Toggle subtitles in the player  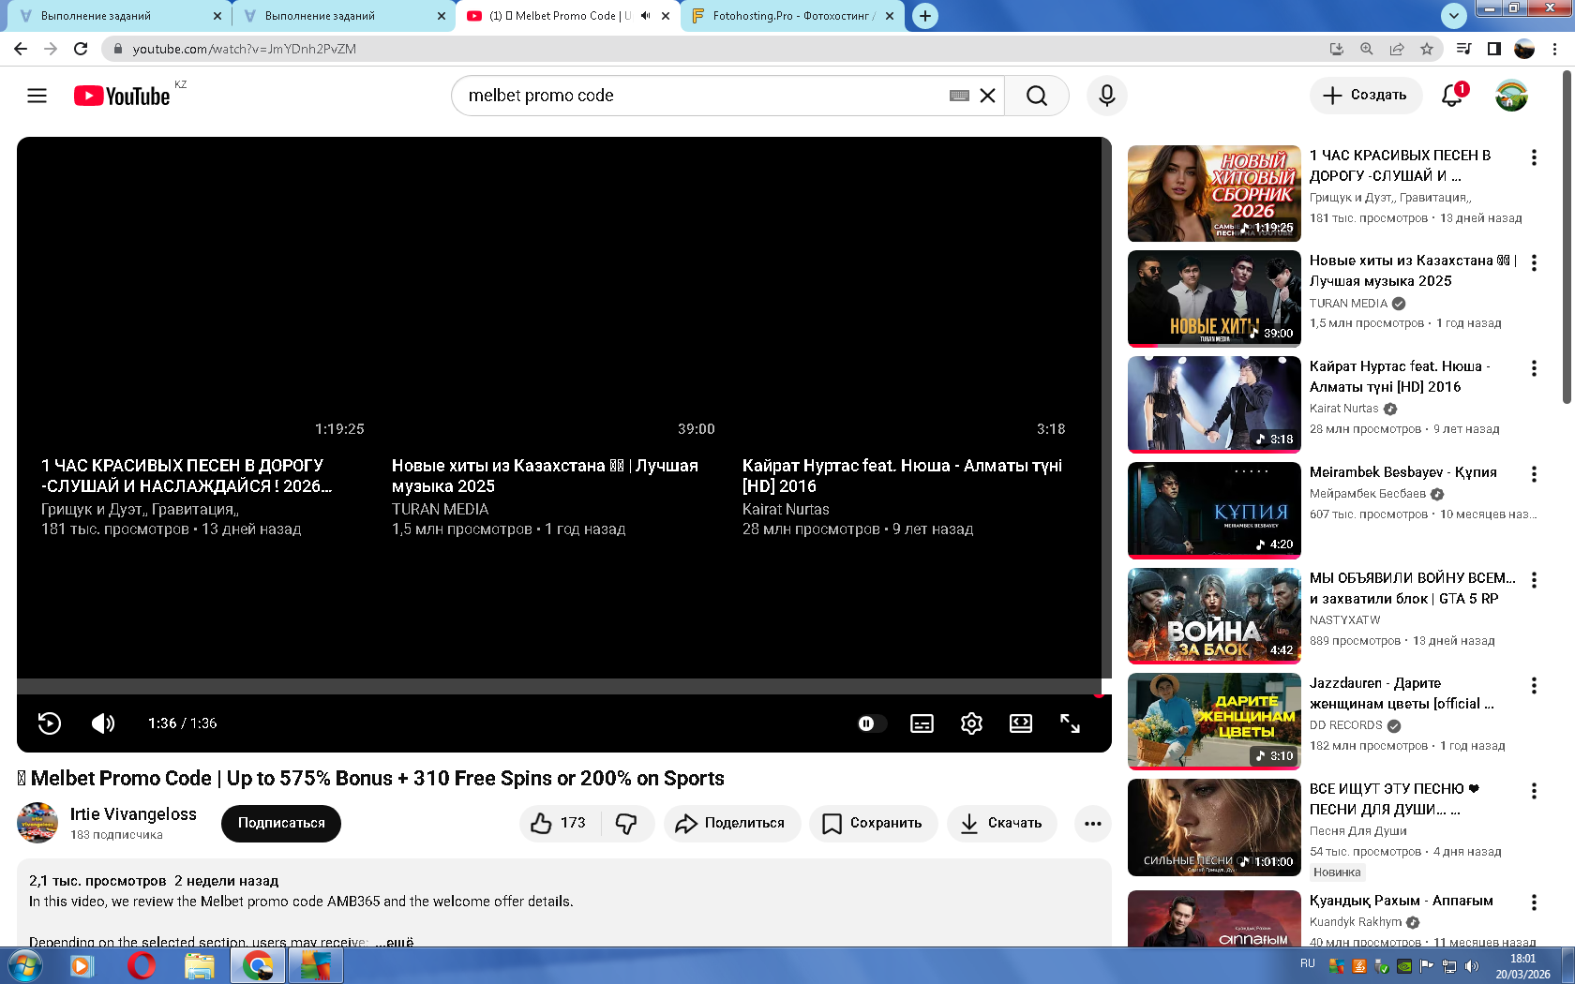[x=922, y=723]
